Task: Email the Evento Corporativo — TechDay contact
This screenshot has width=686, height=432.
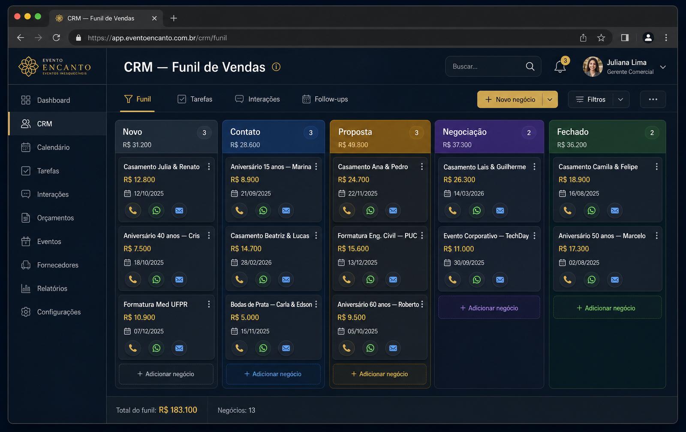Action: (500, 279)
